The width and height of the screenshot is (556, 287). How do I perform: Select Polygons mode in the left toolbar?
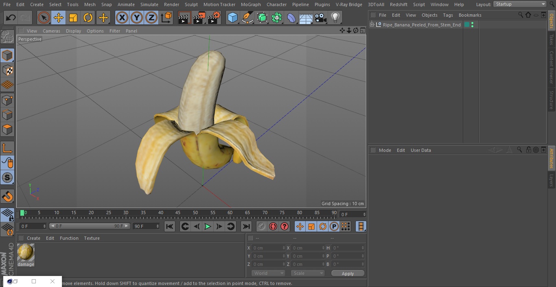coord(7,129)
